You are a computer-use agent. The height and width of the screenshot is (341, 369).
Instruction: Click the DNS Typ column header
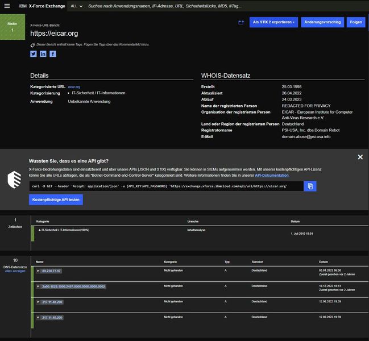(x=227, y=262)
